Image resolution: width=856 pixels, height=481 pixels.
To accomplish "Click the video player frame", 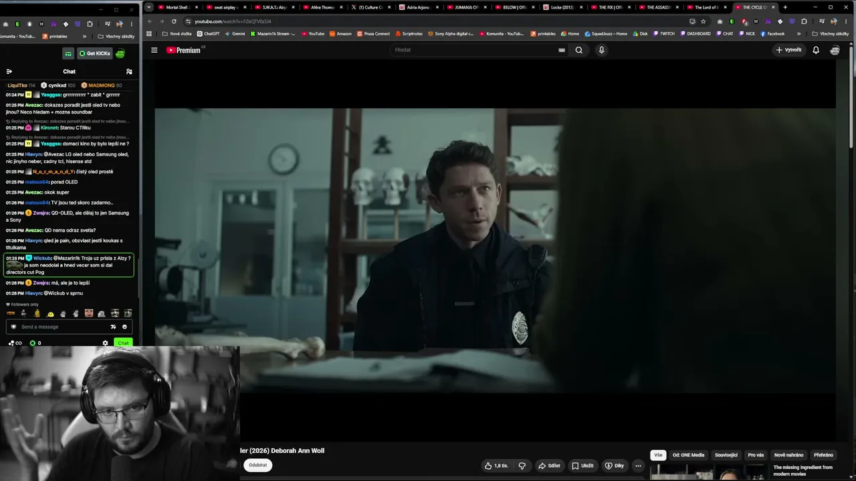I will click(495, 251).
